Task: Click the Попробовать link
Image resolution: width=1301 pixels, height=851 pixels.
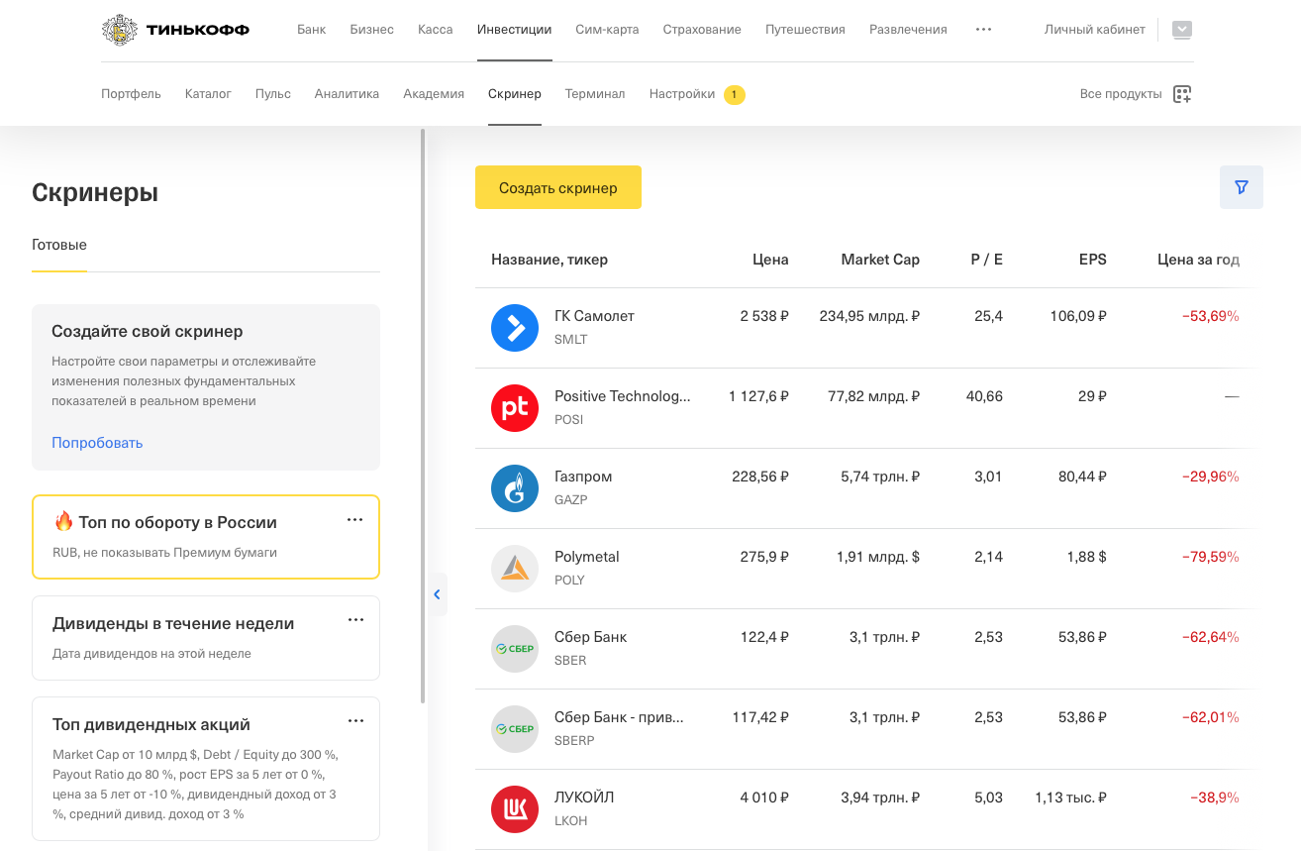Action: (97, 443)
